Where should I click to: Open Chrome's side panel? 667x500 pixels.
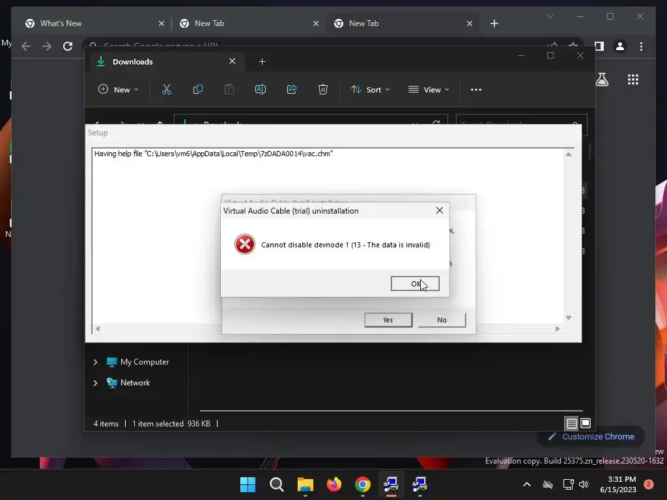[599, 46]
